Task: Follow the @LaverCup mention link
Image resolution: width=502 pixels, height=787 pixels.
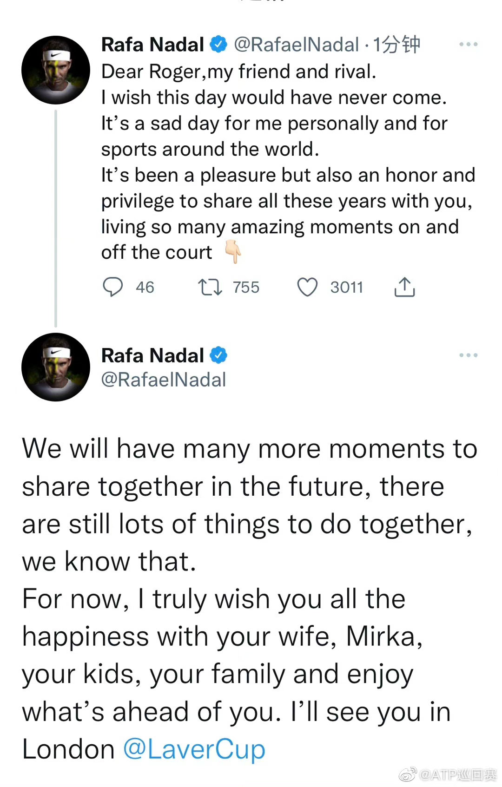Action: (x=194, y=749)
